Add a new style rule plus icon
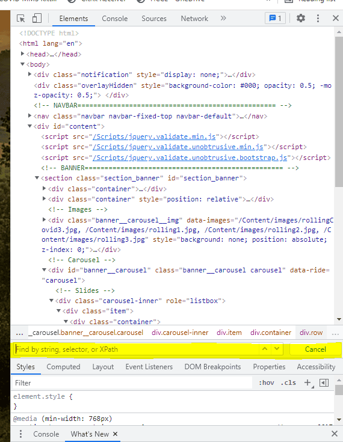Viewport: 343px width, 442px height. [x=308, y=382]
